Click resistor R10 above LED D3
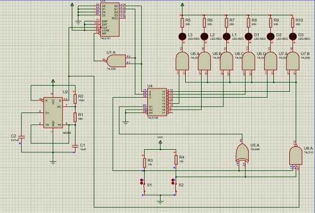This screenshot has height=213, width=315. [293, 22]
